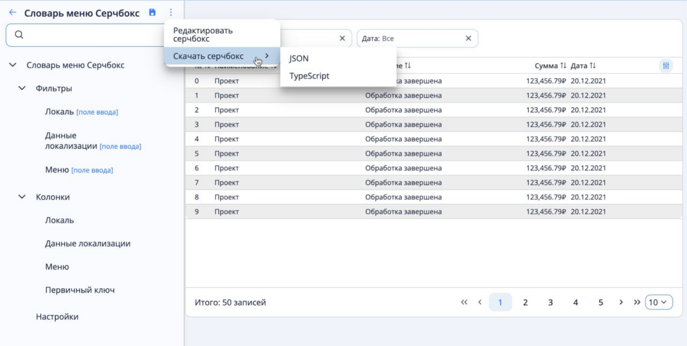This screenshot has height=346, width=687.
Task: Click Обработка завершена in row 8
Action: (x=404, y=197)
